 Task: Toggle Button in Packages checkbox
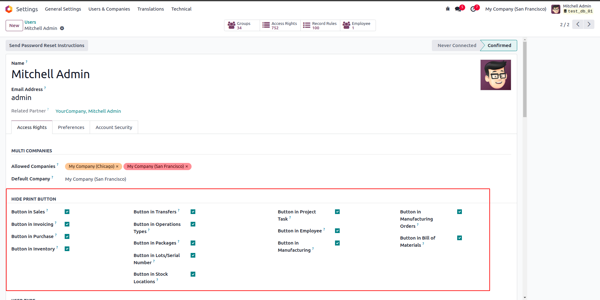[x=193, y=243]
